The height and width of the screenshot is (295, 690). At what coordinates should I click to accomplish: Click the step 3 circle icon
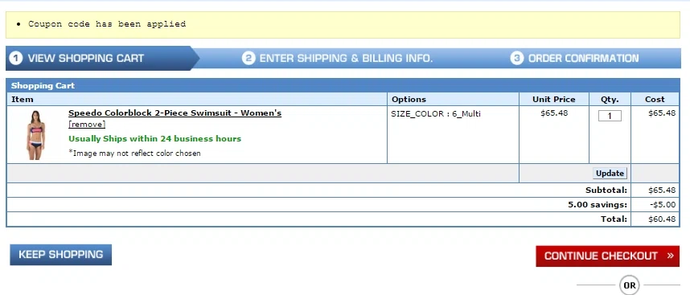point(517,58)
